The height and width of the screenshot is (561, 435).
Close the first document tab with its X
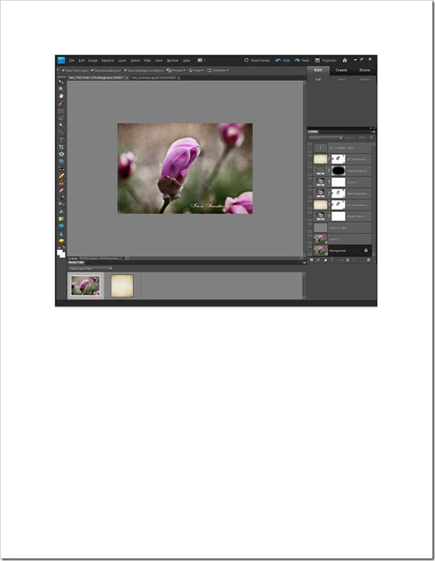tap(127, 78)
